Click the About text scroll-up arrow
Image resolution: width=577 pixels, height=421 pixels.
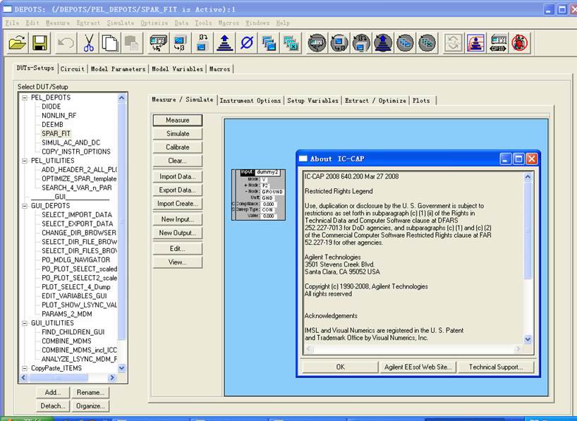coord(528,177)
